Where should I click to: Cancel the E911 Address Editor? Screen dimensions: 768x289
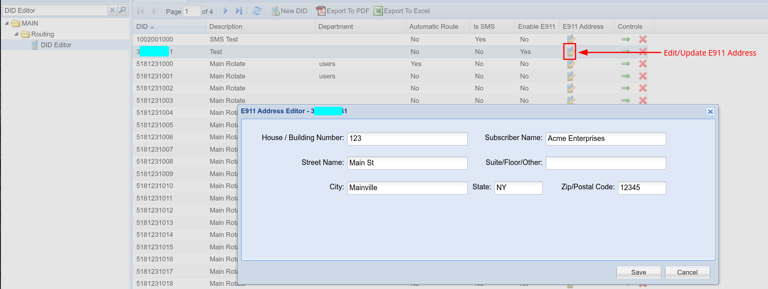click(x=687, y=272)
